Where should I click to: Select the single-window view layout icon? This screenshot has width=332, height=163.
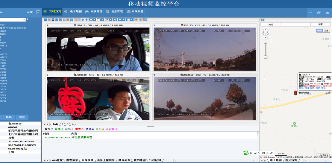46,20
